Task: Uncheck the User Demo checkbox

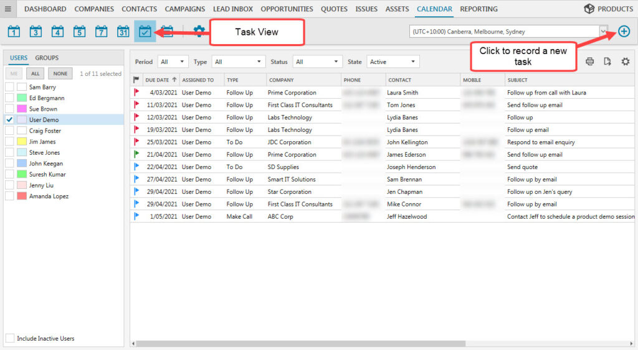Action: coord(9,120)
